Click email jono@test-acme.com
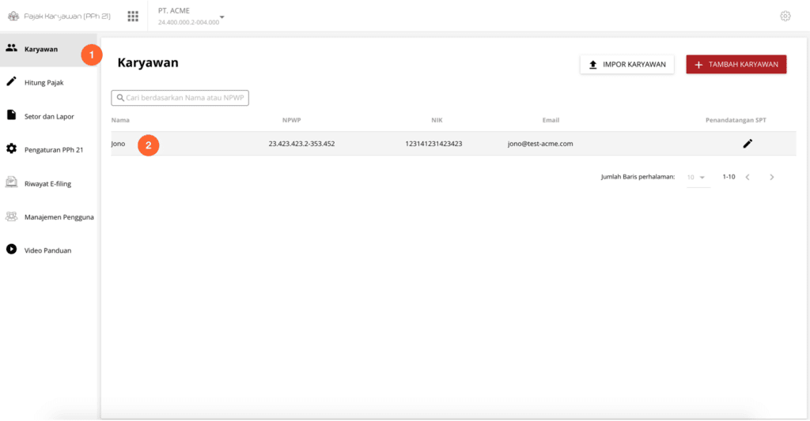810x421 pixels. pyautogui.click(x=540, y=144)
